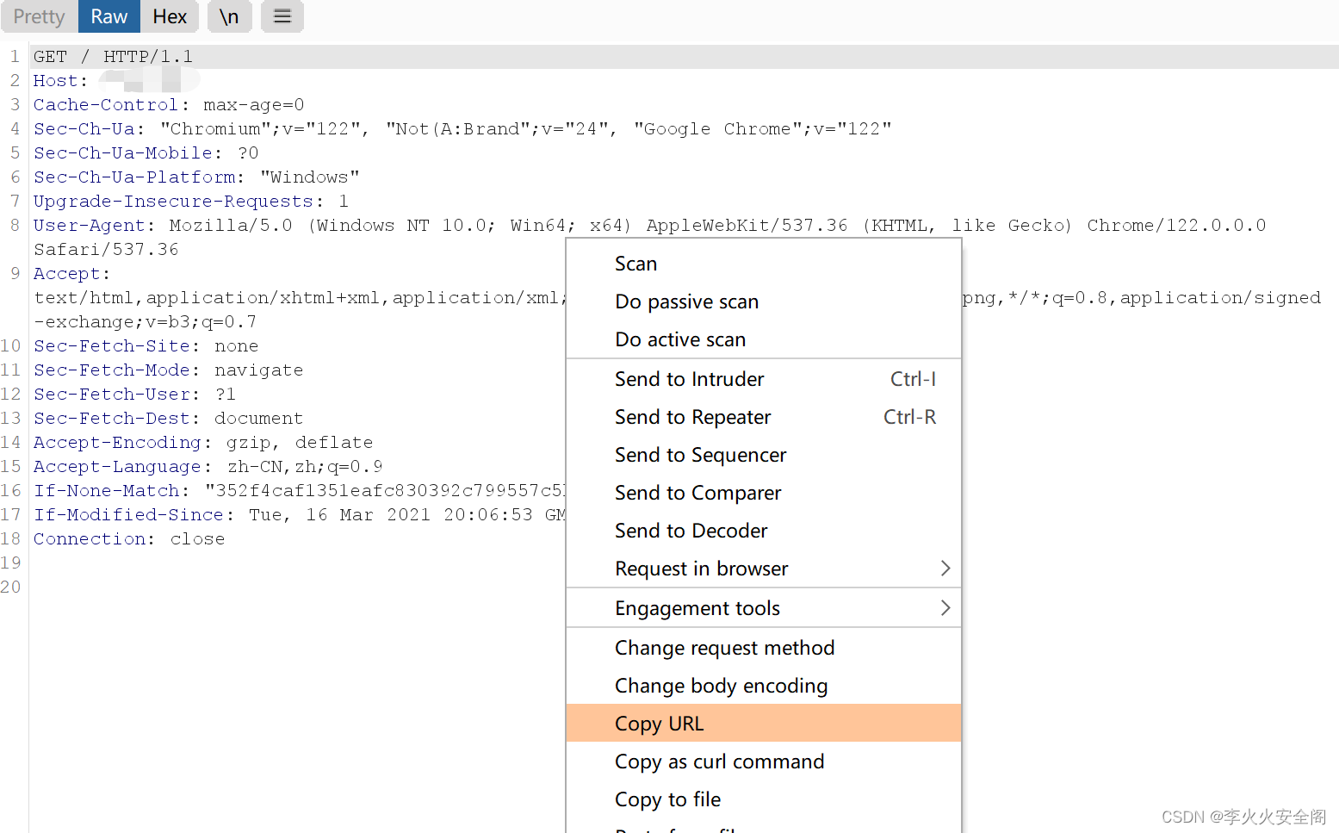Expand the Engagement tools arrow
1339x833 pixels.
945,608
